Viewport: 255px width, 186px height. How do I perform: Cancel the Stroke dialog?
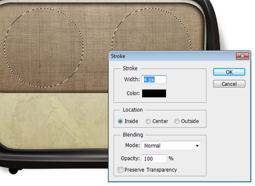229,84
